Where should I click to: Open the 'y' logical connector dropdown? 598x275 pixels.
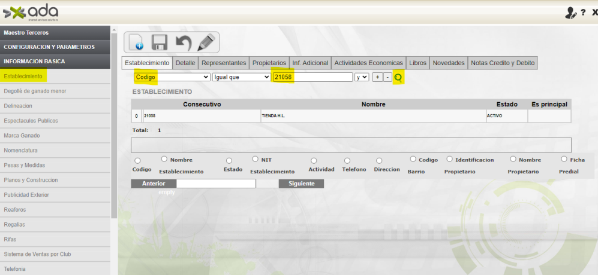[x=362, y=77]
